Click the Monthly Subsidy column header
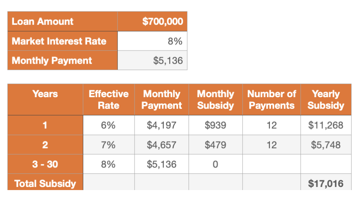The height and width of the screenshot is (206, 364). tap(215, 100)
